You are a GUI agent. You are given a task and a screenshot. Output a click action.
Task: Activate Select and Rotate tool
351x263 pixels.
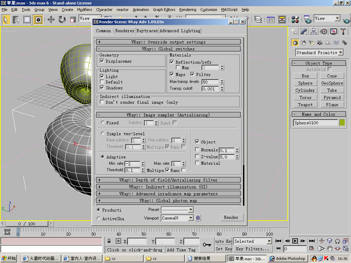point(62,20)
